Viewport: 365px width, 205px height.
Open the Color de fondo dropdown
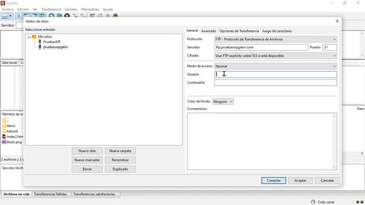point(223,101)
